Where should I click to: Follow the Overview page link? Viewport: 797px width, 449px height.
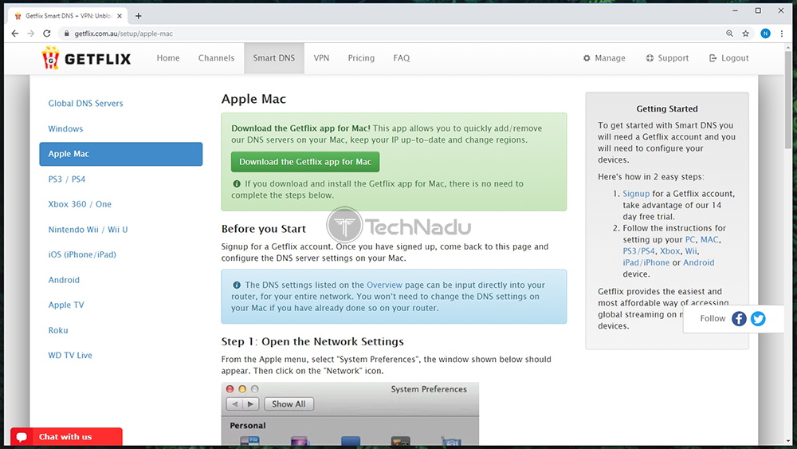[x=384, y=285]
